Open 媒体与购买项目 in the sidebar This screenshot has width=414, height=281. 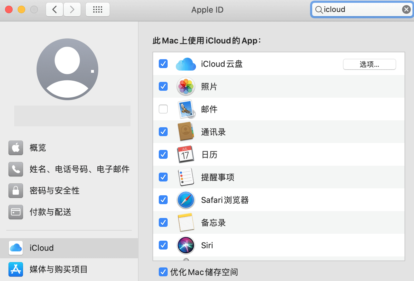tap(58, 269)
